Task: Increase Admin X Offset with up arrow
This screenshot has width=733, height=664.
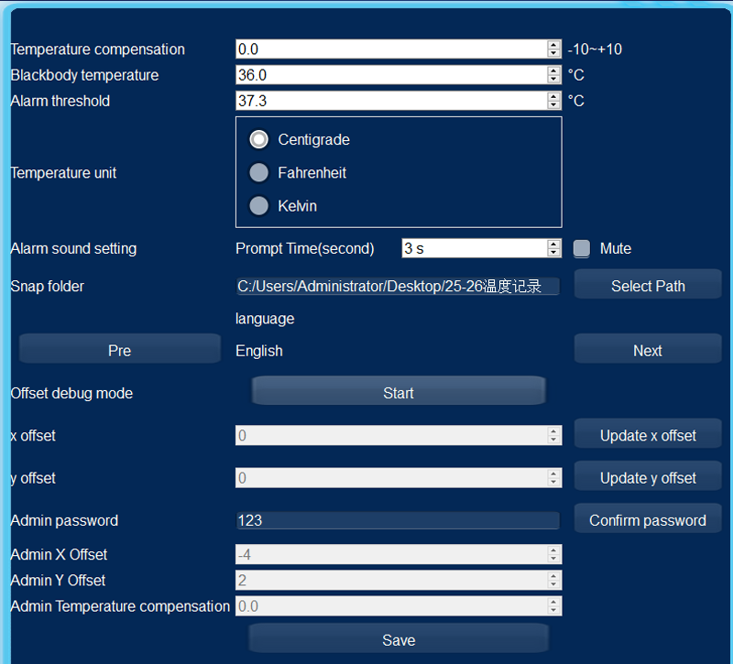Action: pyautogui.click(x=554, y=550)
